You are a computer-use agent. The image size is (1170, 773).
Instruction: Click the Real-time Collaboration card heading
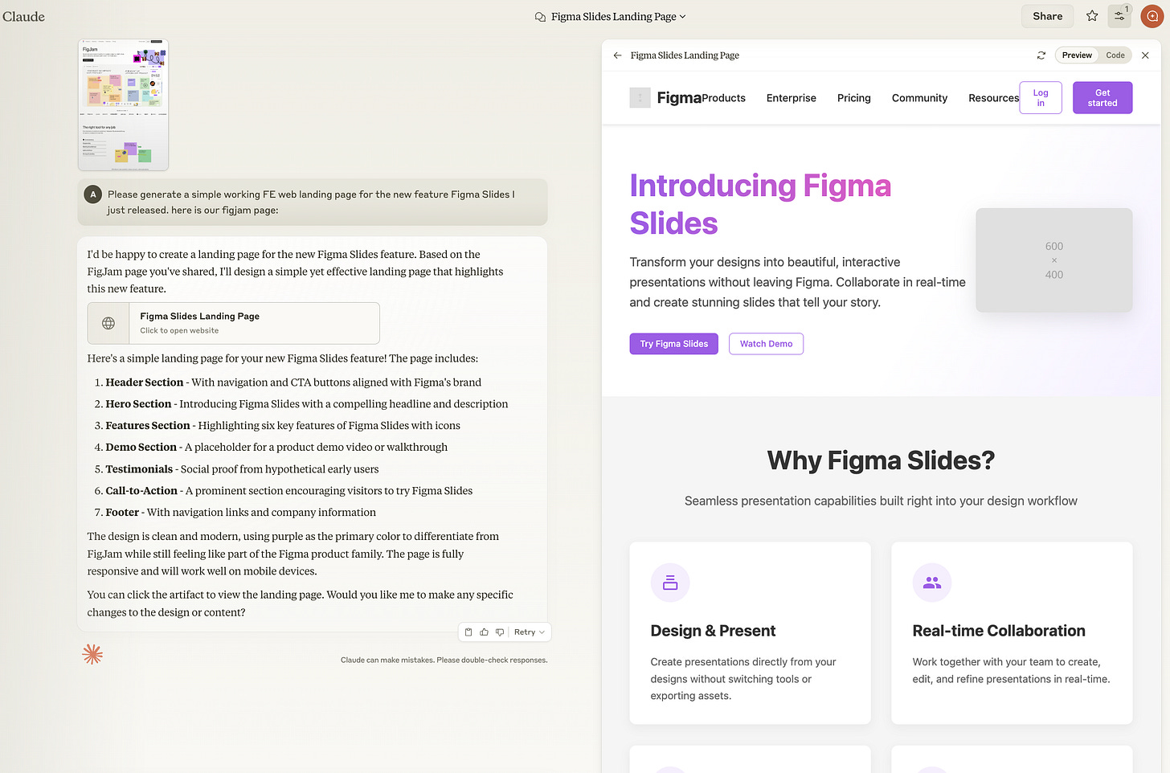pyautogui.click(x=999, y=631)
